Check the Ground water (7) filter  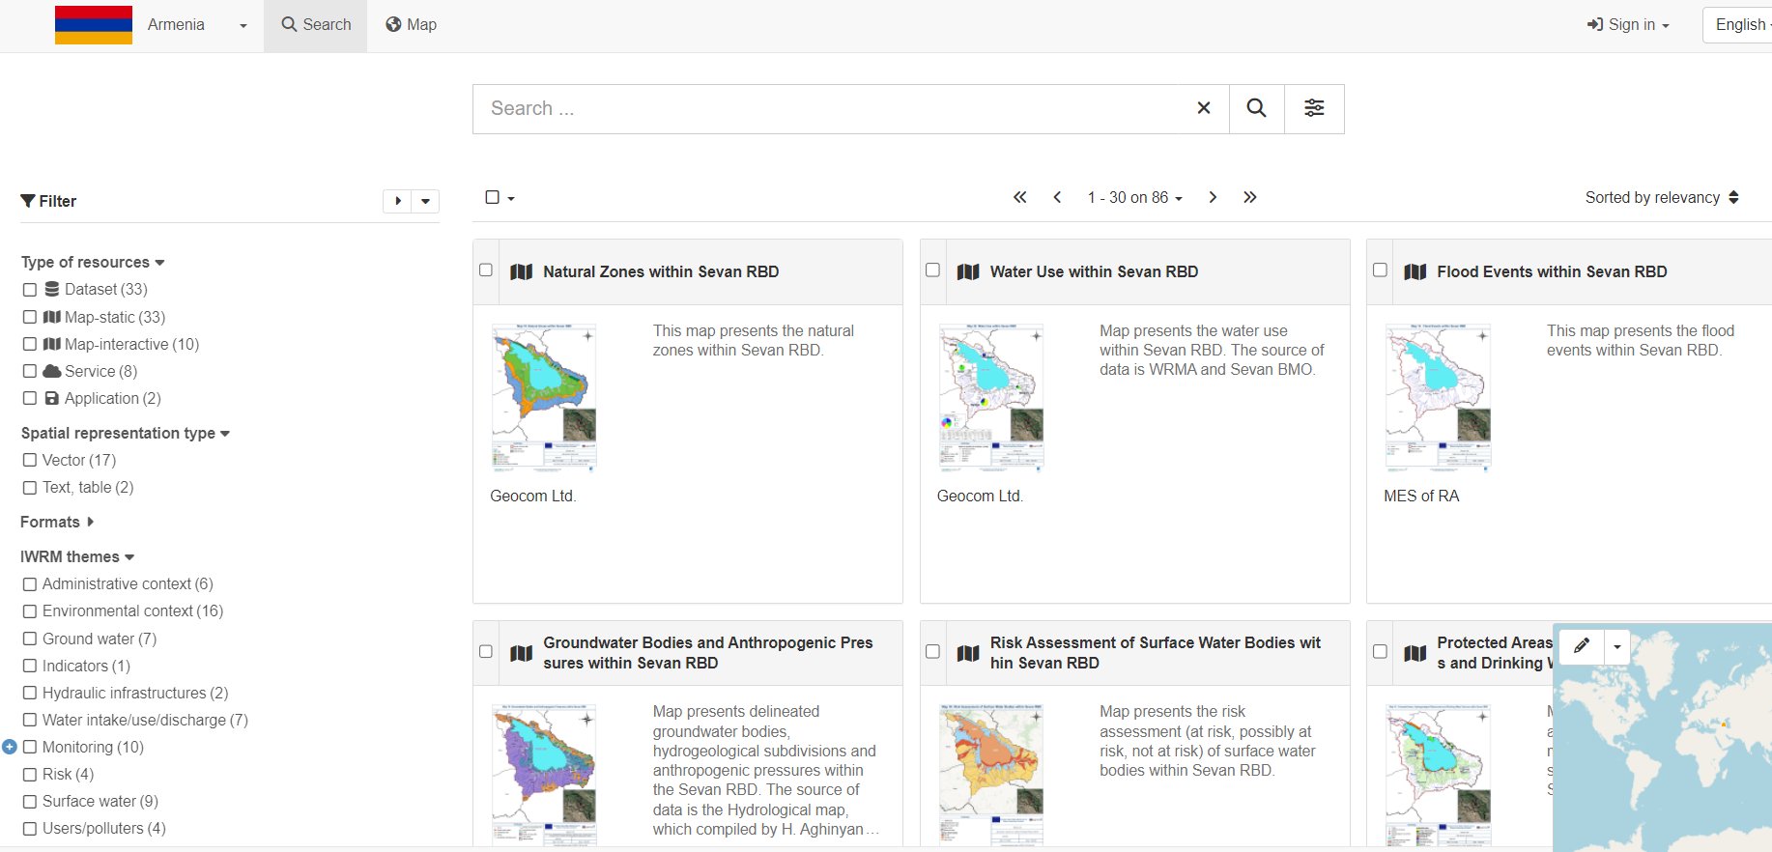click(x=30, y=639)
